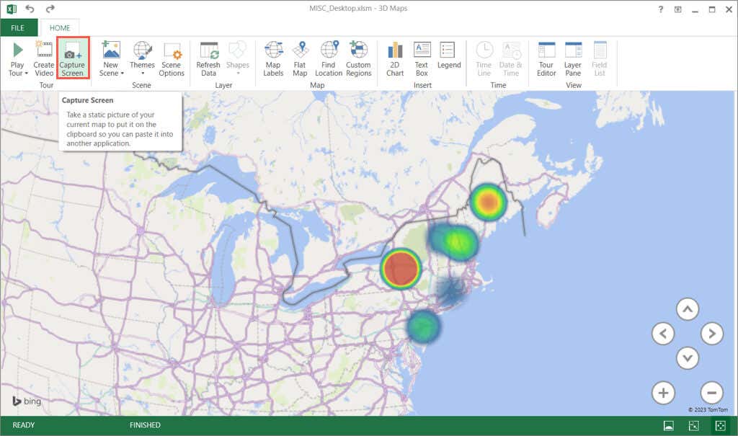This screenshot has width=738, height=436.
Task: Rotate map right with right arrow button
Action: point(712,334)
